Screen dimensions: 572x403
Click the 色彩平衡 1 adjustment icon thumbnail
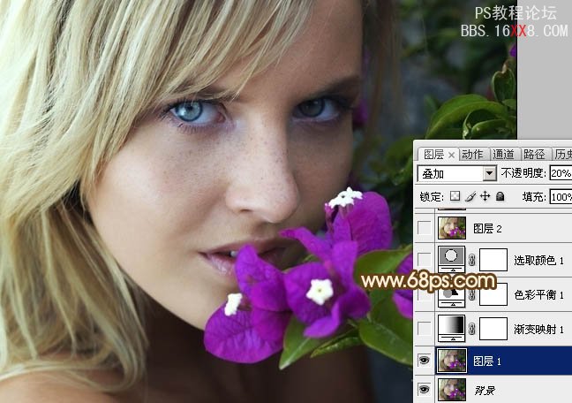[452, 295]
